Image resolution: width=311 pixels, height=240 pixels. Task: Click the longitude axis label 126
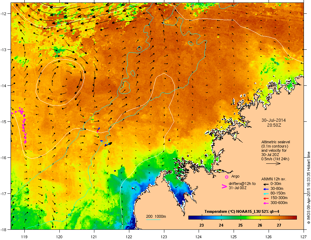click(269, 237)
